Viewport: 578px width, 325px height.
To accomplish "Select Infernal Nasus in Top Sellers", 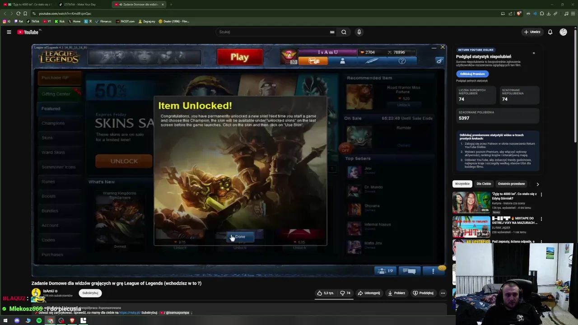I will click(354, 227).
